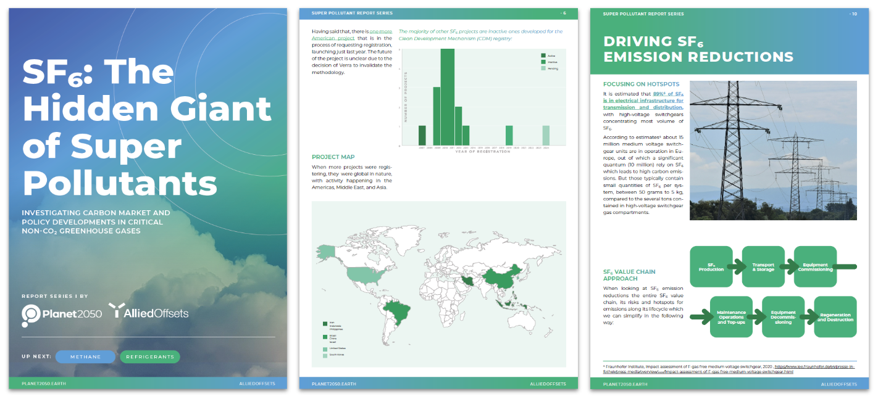Select the SF₆ Production value chain box

711,266
